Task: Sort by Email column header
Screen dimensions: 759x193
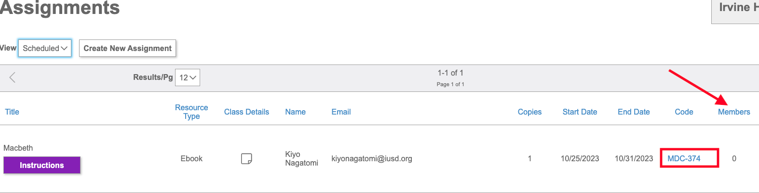Action: pyautogui.click(x=341, y=112)
